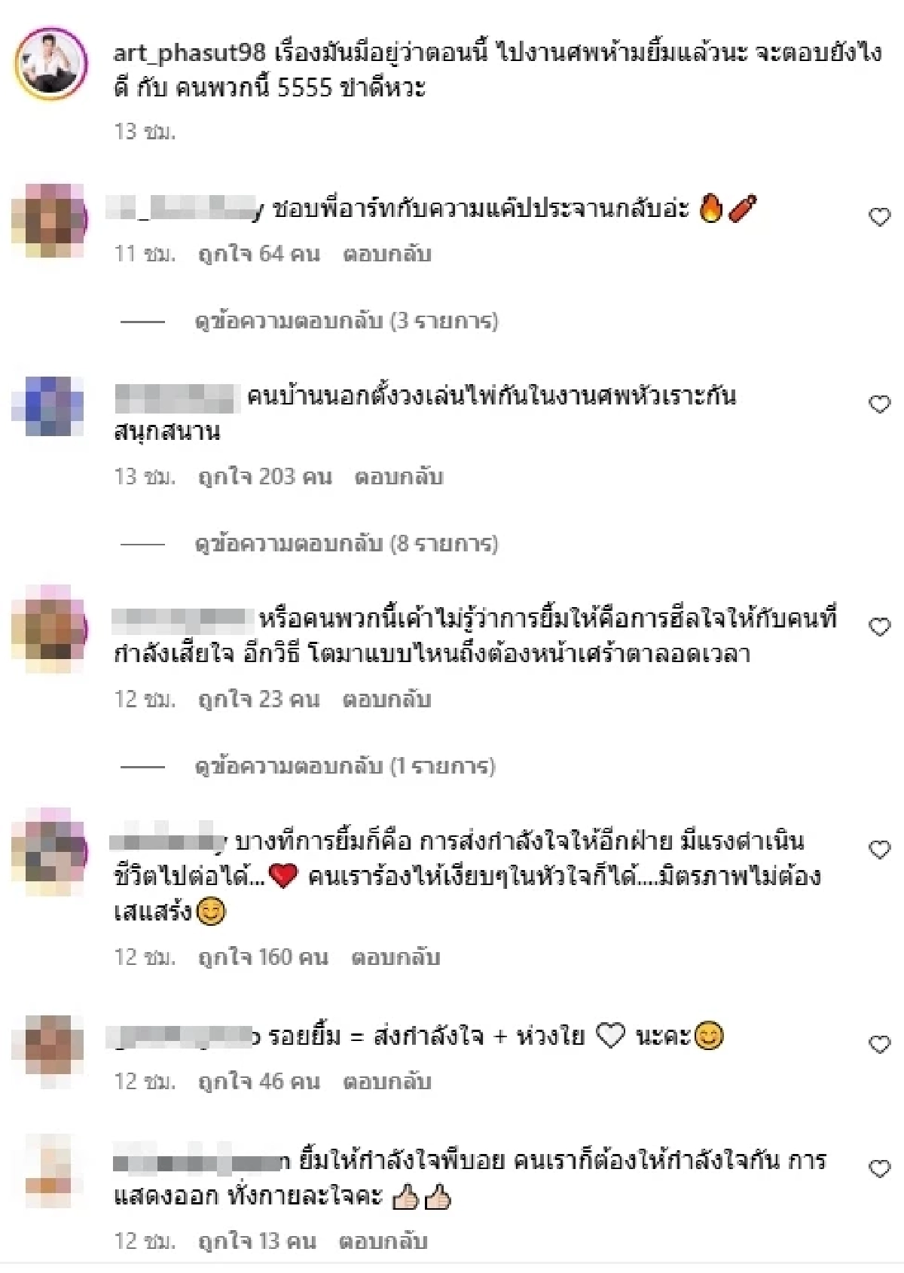Like the comment with 203 likes

(x=879, y=404)
